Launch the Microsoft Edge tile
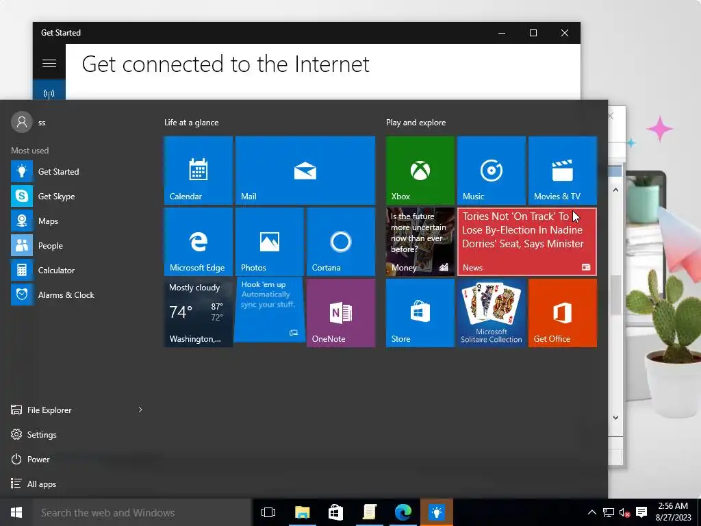Image resolution: width=701 pixels, height=526 pixels. (198, 242)
